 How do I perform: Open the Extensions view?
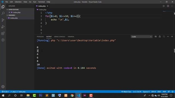(x=3, y=33)
